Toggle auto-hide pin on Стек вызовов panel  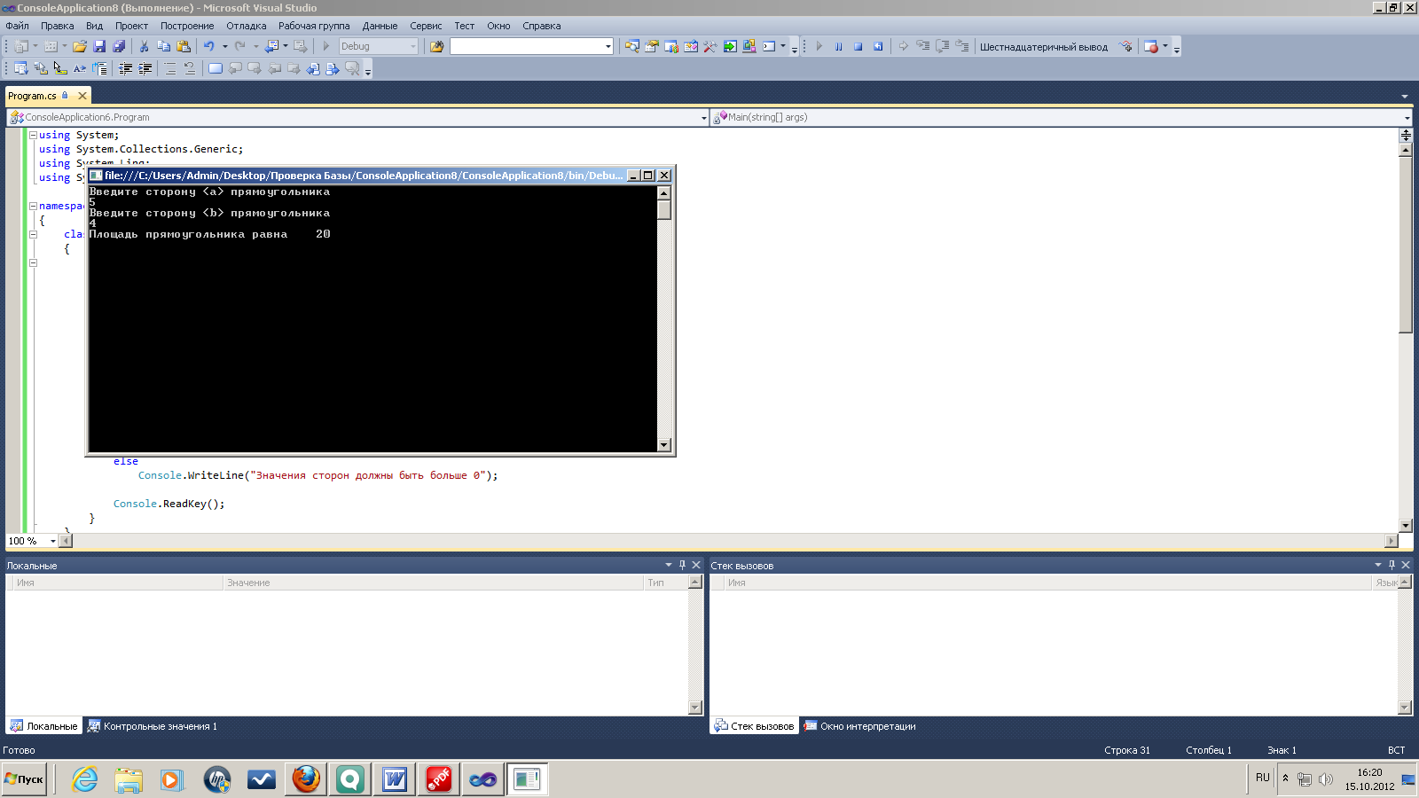(1392, 565)
